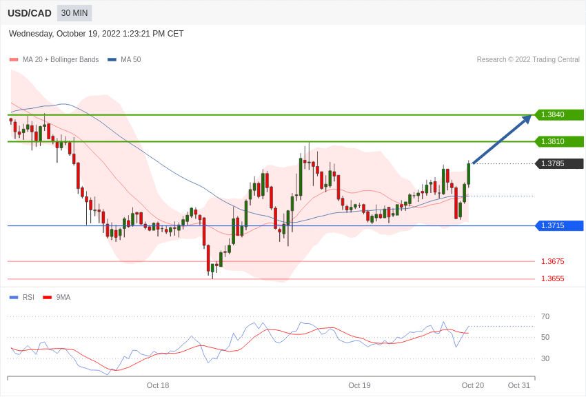586x397 pixels.
Task: Click the 1.3675 support price label
Action: pyautogui.click(x=553, y=261)
